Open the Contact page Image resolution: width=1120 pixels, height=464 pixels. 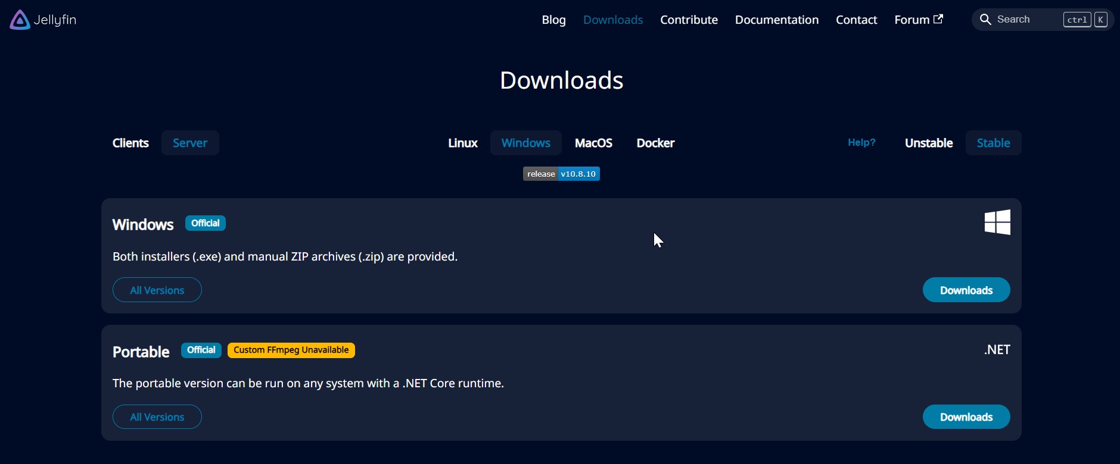(856, 20)
